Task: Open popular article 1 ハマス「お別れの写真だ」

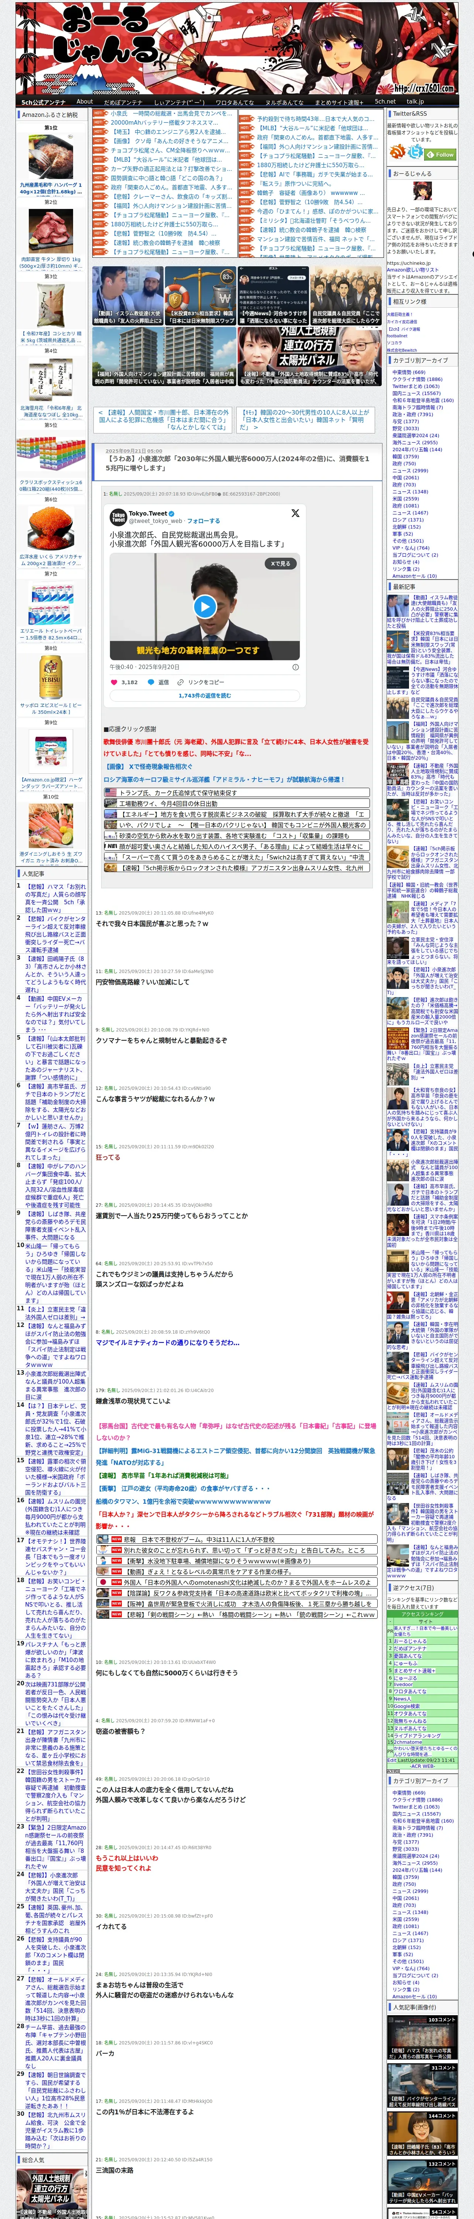Action: pos(56,898)
